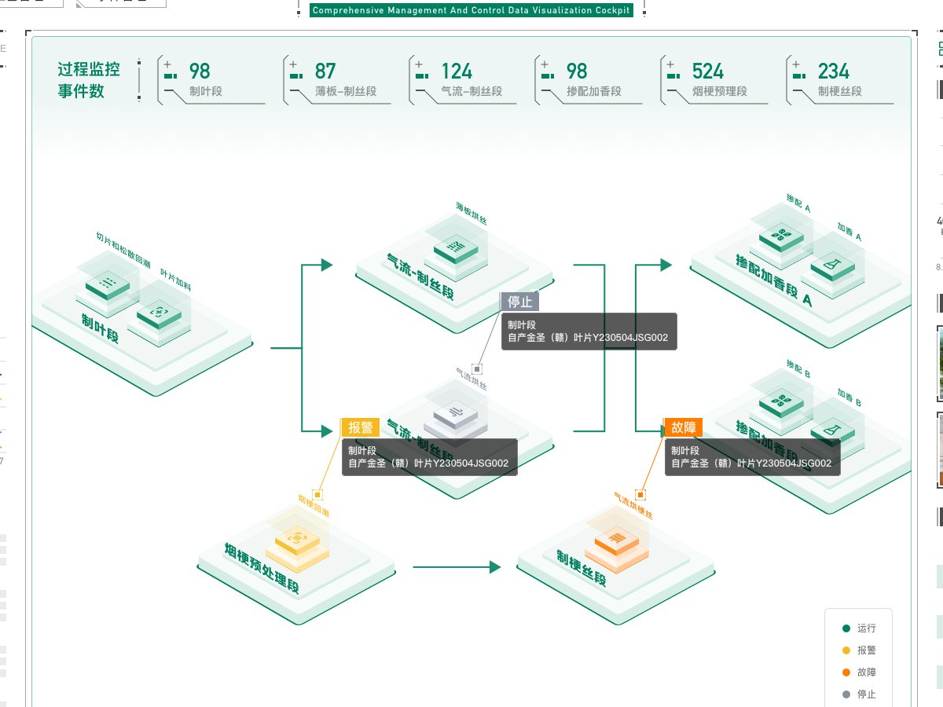Open the yellow 烟梗回潮 equipment block icon

tap(296, 540)
